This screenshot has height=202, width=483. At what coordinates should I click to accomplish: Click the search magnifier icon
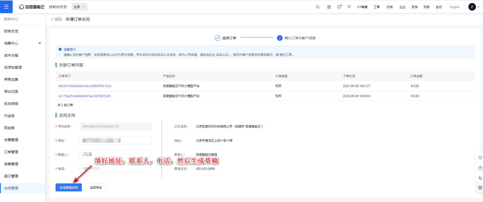[318, 7]
